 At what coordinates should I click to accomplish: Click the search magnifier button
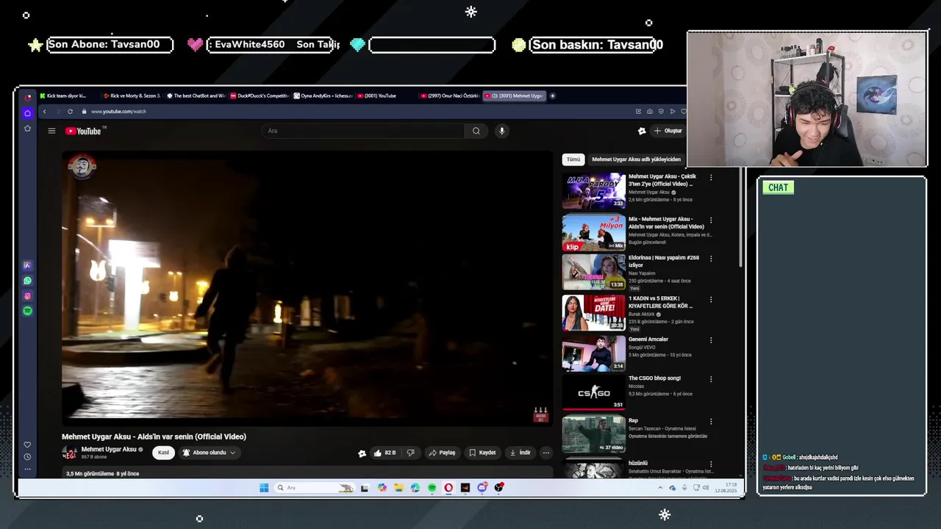(476, 131)
